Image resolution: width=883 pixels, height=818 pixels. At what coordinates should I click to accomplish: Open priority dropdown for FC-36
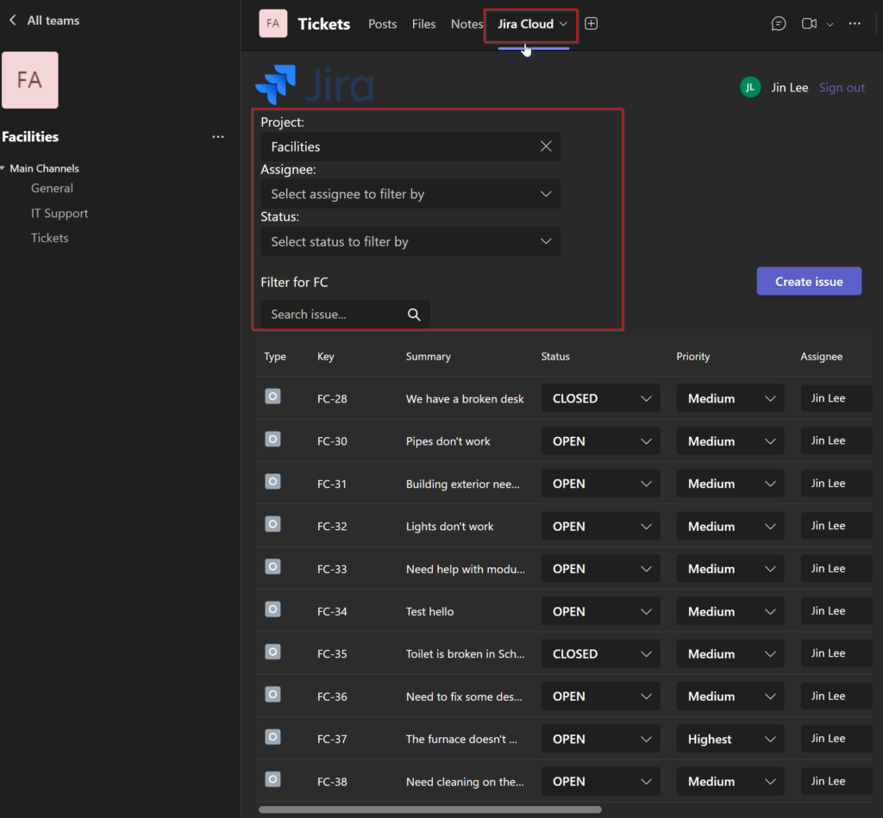click(730, 696)
